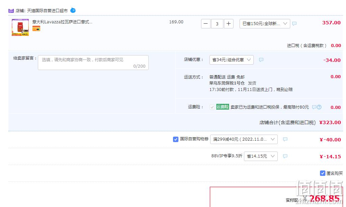
Task: Click the 88VIP专享9.5折 label
Action: 227,156
